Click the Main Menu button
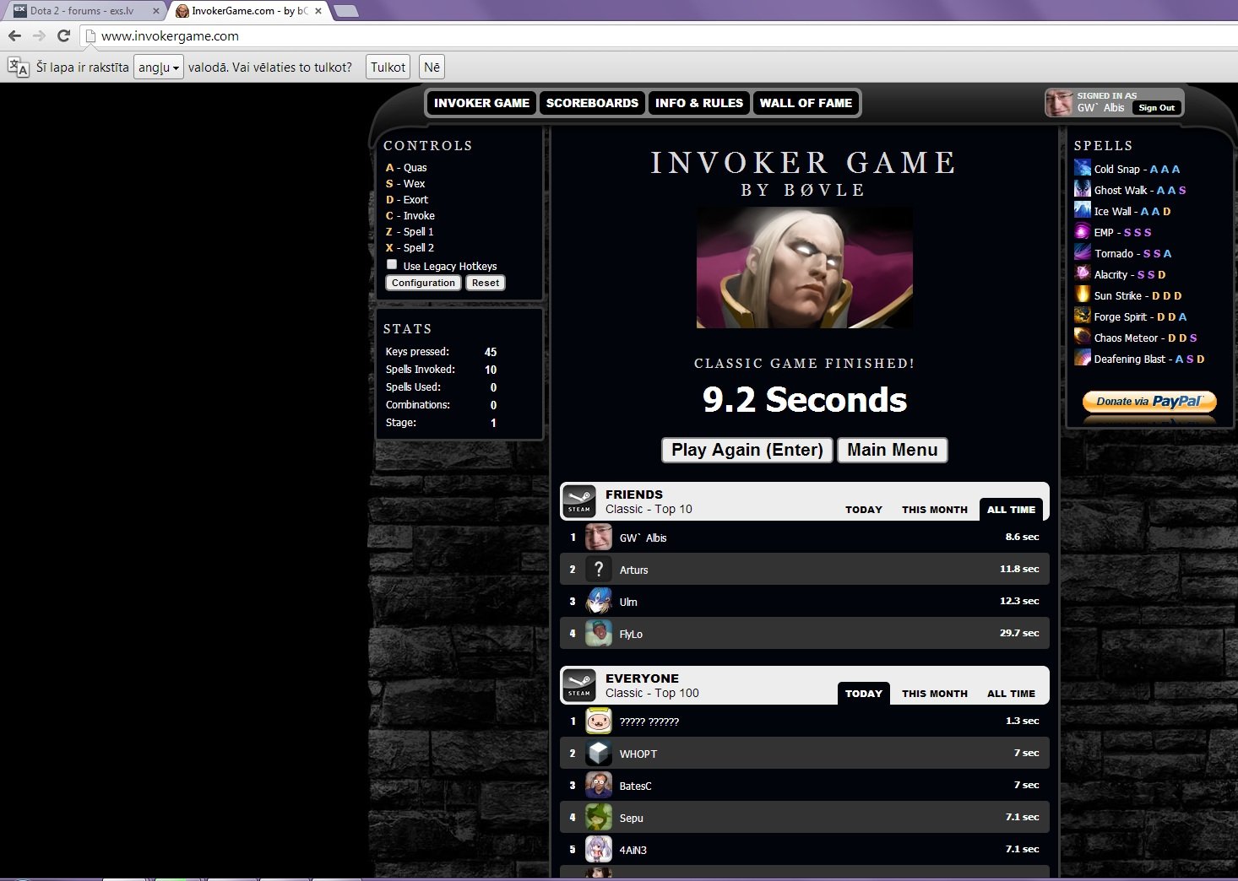Viewport: 1238px width, 881px height. tap(892, 450)
